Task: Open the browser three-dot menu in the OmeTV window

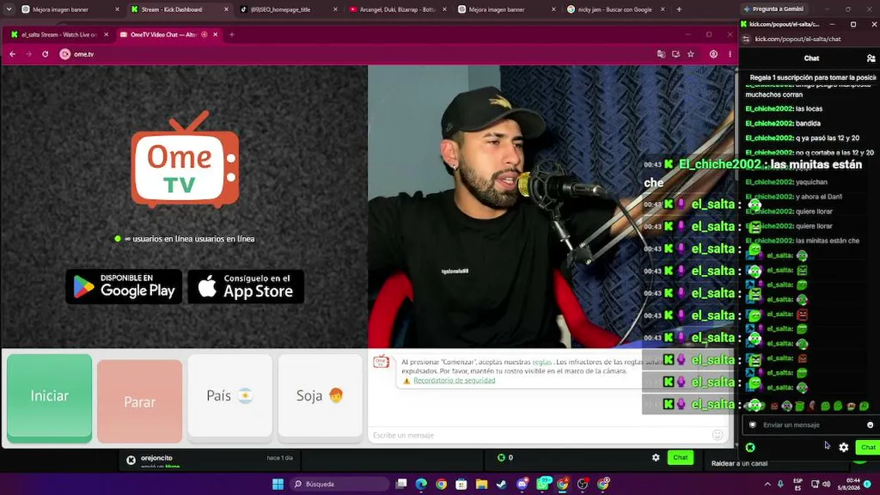Action: 730,54
